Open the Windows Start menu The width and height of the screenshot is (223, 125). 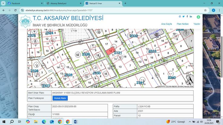(x=4, y=122)
